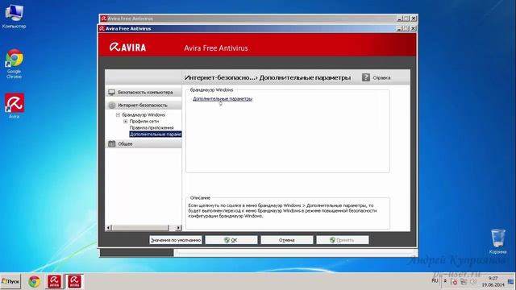Open Интернет-безопасность section
This screenshot has width=516, height=290.
pyautogui.click(x=144, y=105)
